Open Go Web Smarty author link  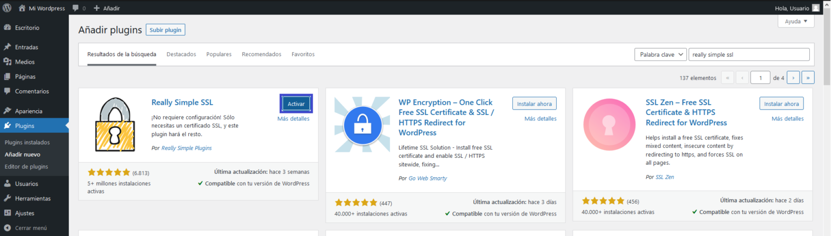click(428, 178)
